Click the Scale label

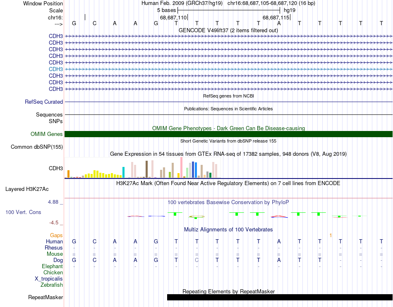click(x=56, y=10)
